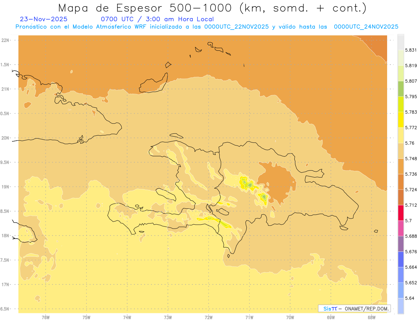Click the 76W longitude label
Viewport: 417px width, 322px height.
click(46, 317)
